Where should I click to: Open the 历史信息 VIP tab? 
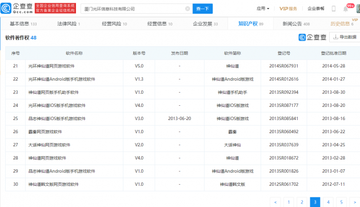point(342,23)
